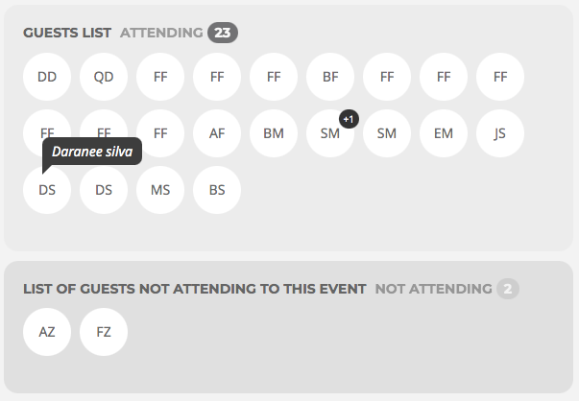Open the BF guest avatar
Viewport: 579px width, 401px height.
coord(330,77)
